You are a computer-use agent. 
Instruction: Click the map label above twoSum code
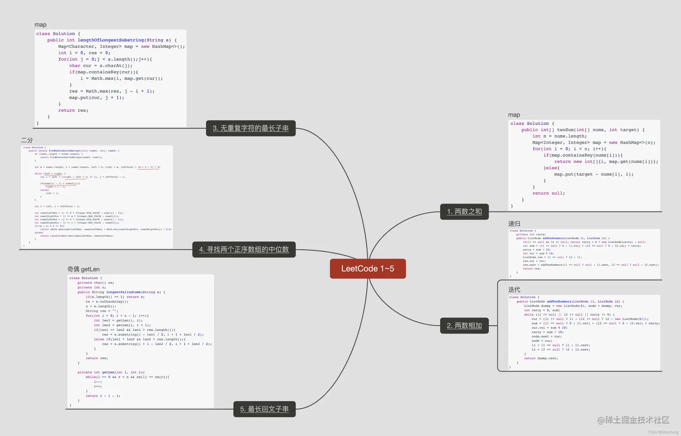click(514, 115)
